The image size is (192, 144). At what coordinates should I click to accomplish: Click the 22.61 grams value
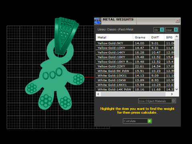140,66
